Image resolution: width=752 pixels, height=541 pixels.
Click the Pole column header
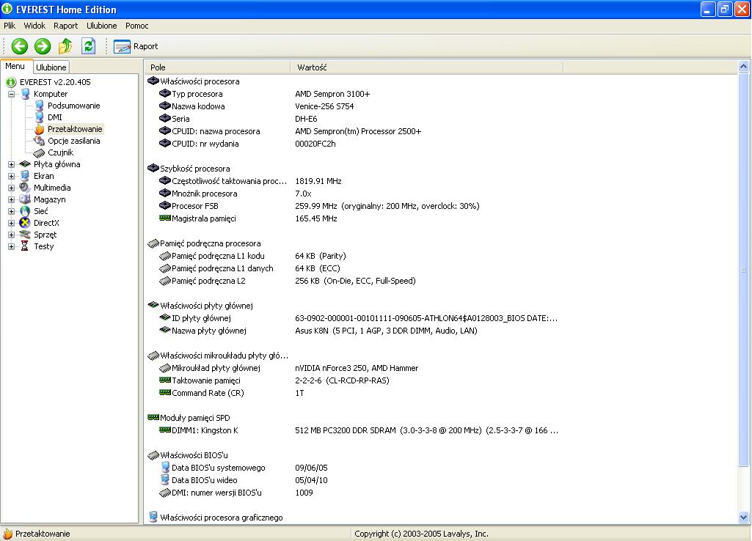pyautogui.click(x=217, y=67)
